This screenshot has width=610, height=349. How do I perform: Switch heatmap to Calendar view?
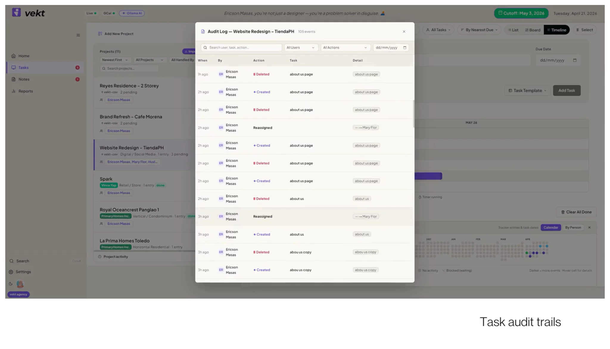coord(551,228)
